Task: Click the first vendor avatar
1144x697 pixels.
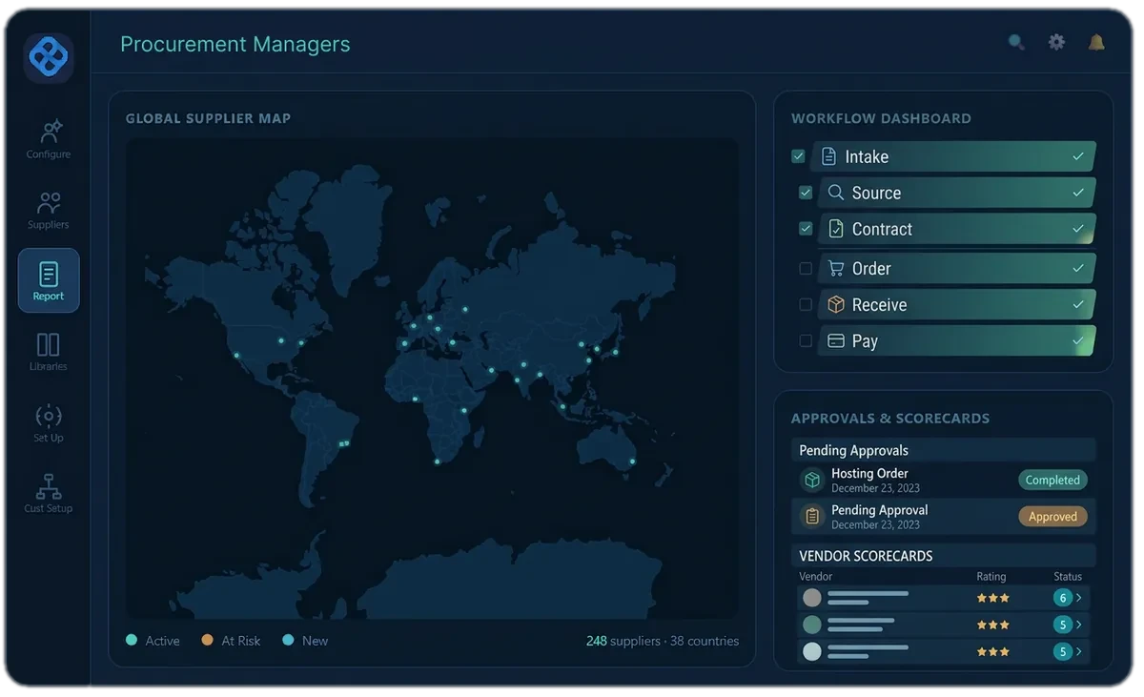Action: (x=811, y=598)
